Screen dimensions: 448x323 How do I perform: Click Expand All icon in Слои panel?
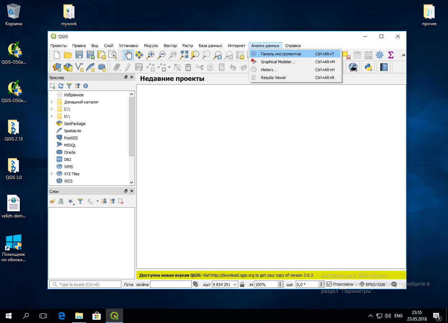pos(104,201)
